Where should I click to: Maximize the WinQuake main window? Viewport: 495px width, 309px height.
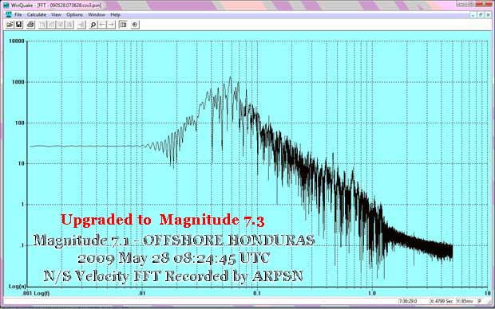471,4
